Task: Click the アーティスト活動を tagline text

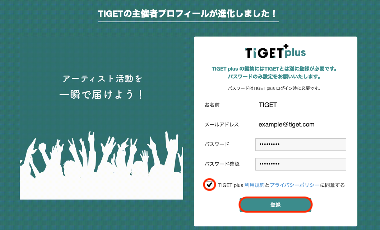Action: (102, 78)
